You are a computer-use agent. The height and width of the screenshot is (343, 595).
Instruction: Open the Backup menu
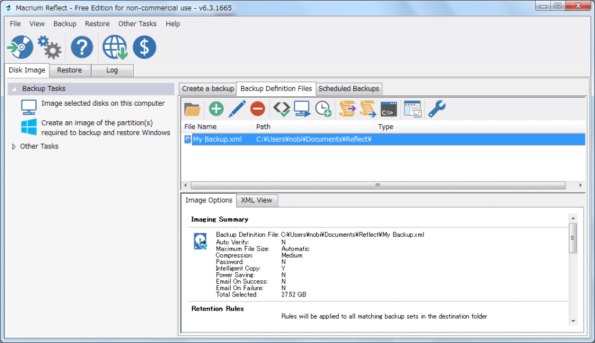click(x=65, y=23)
